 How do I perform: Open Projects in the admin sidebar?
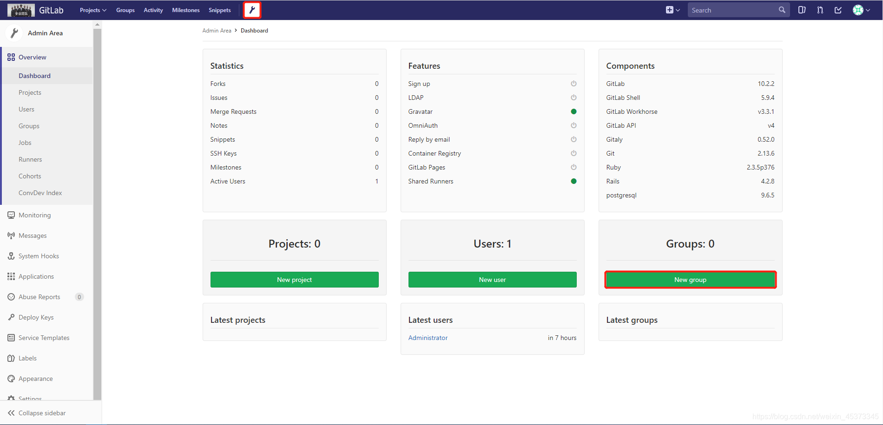coord(30,92)
